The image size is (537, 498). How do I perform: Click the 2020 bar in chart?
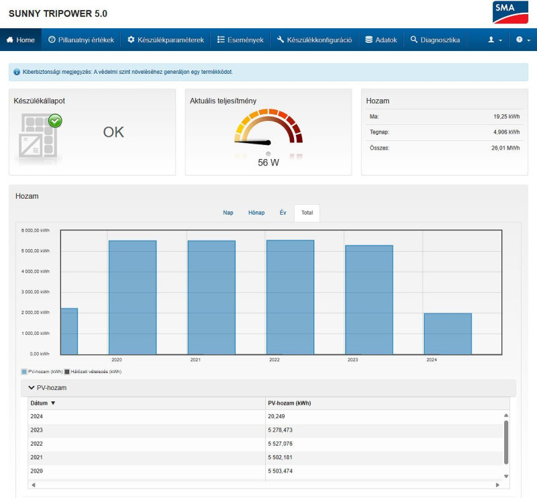[x=132, y=297]
